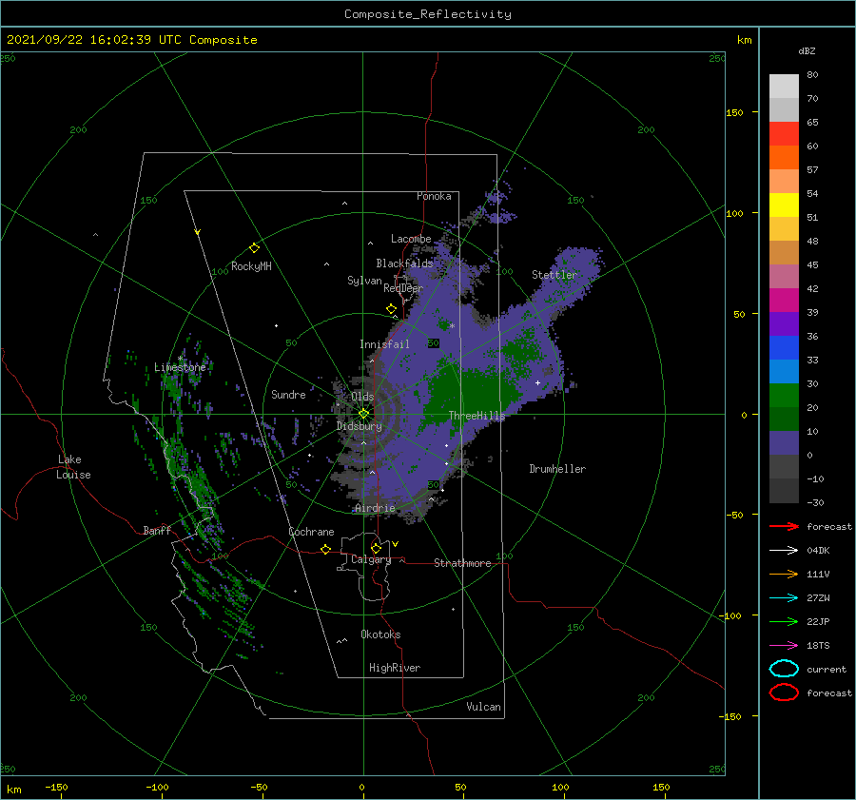This screenshot has width=856, height=800.
Task: Select the Airdrie label
Action: tap(375, 508)
